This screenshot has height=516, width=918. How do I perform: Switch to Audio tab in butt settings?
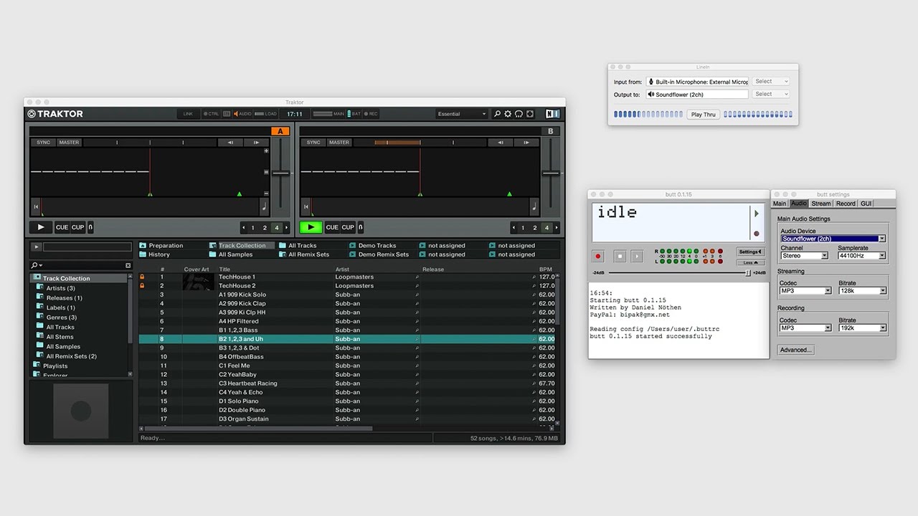798,204
